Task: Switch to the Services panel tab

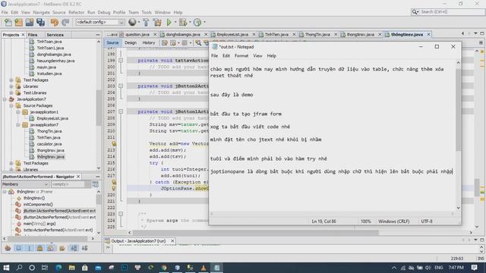Action: [55, 35]
